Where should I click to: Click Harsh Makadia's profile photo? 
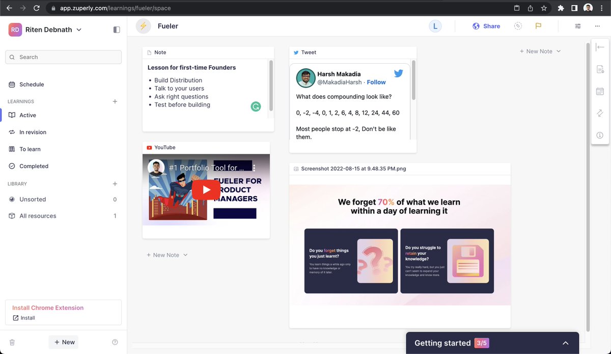click(306, 78)
